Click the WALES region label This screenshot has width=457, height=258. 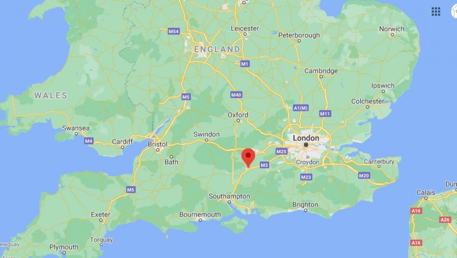click(51, 95)
